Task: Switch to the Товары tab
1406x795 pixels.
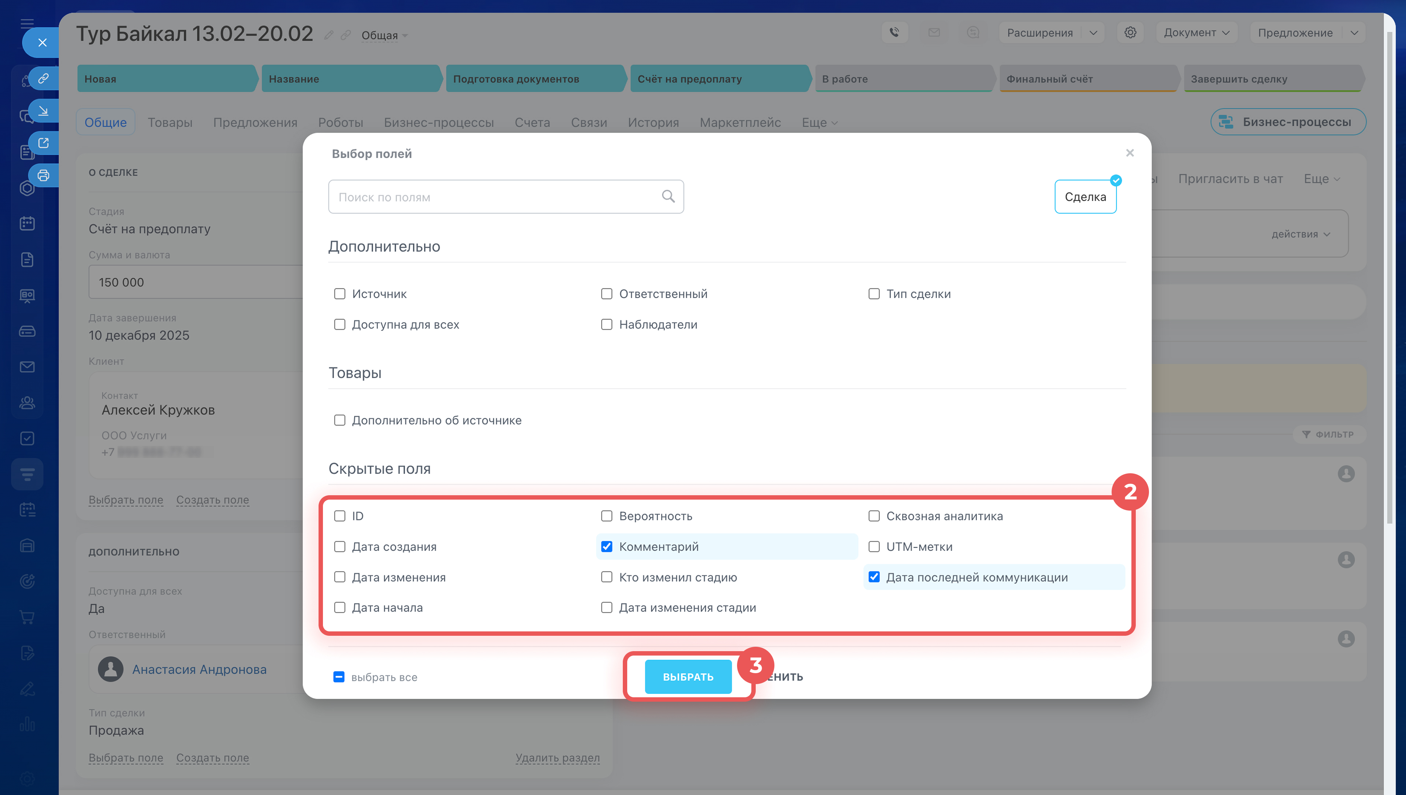Action: (x=170, y=122)
